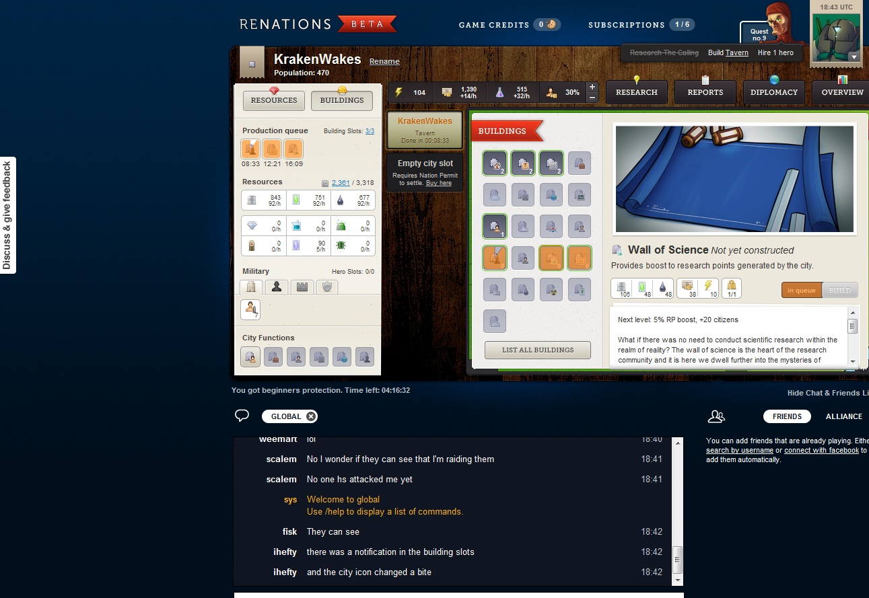Select the radiation symbol building icon
Screen dimensions: 869x598
(x=551, y=290)
